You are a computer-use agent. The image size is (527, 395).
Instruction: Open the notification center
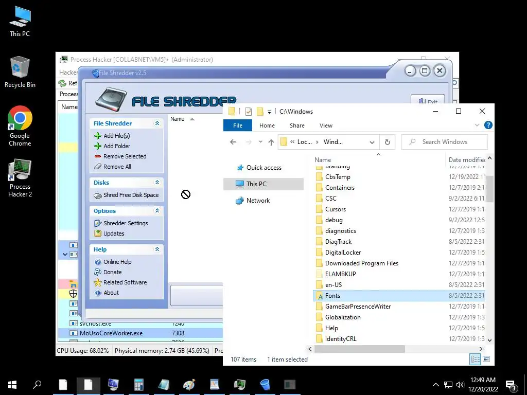[x=511, y=385]
